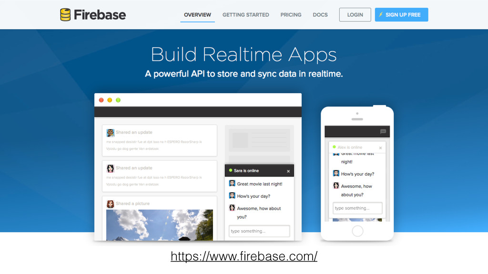Select Build Realtime Apps headline
The width and height of the screenshot is (488, 274).
pyautogui.click(x=244, y=55)
